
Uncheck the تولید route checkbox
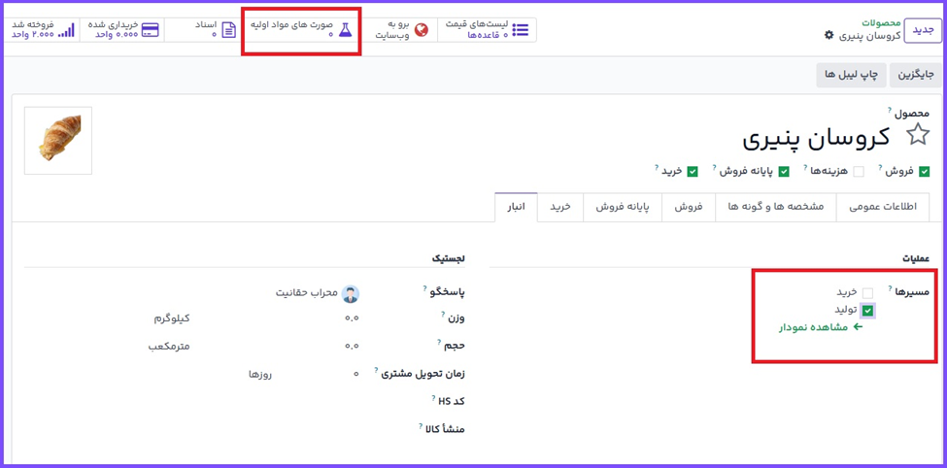point(867,311)
